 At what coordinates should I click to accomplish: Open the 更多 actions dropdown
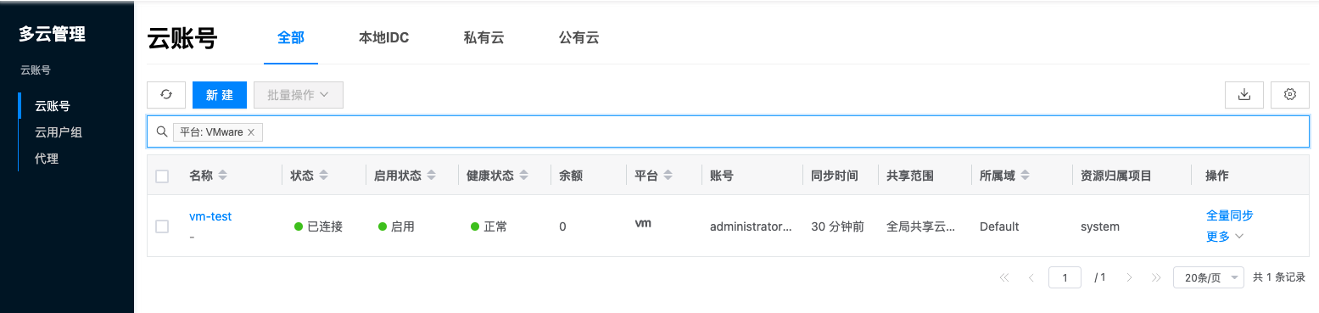[1225, 237]
